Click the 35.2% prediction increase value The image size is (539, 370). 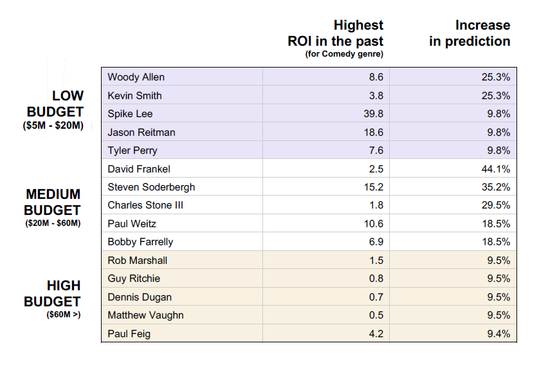point(496,187)
